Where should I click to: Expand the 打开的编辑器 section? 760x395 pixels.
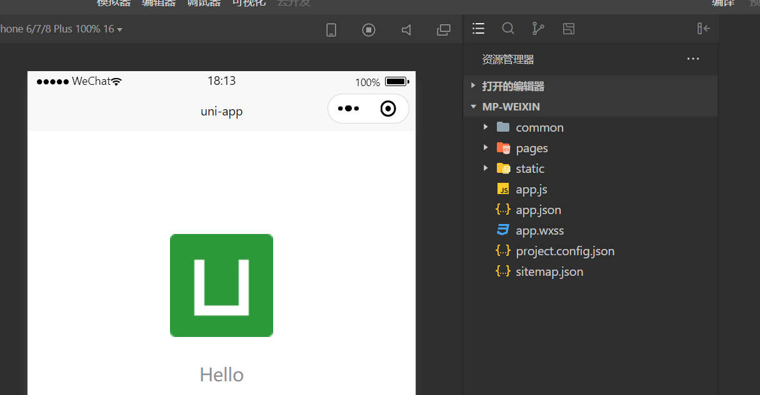(x=512, y=86)
